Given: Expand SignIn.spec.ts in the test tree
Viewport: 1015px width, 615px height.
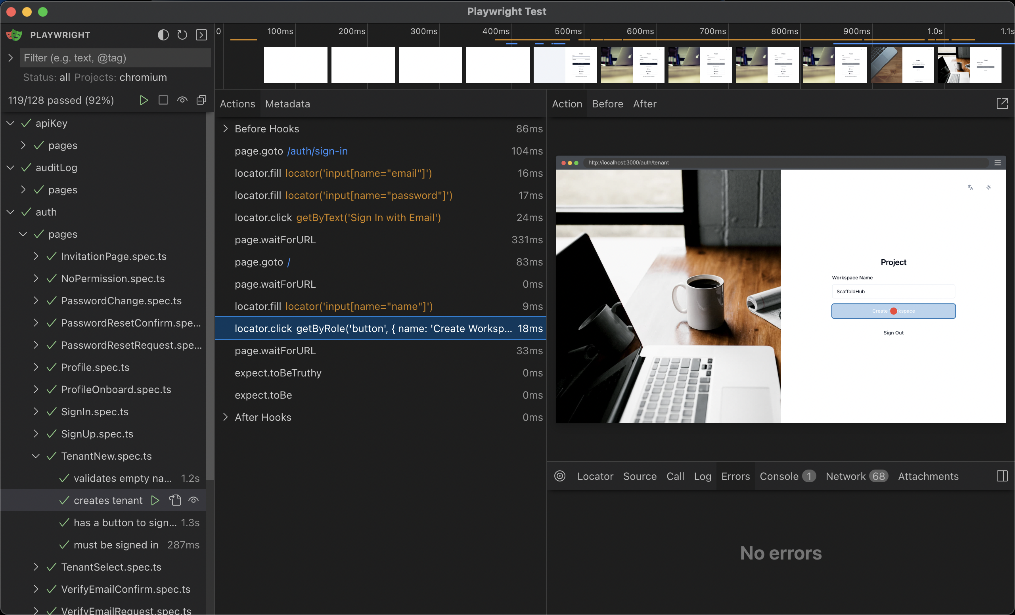Looking at the screenshot, I should tap(36, 412).
